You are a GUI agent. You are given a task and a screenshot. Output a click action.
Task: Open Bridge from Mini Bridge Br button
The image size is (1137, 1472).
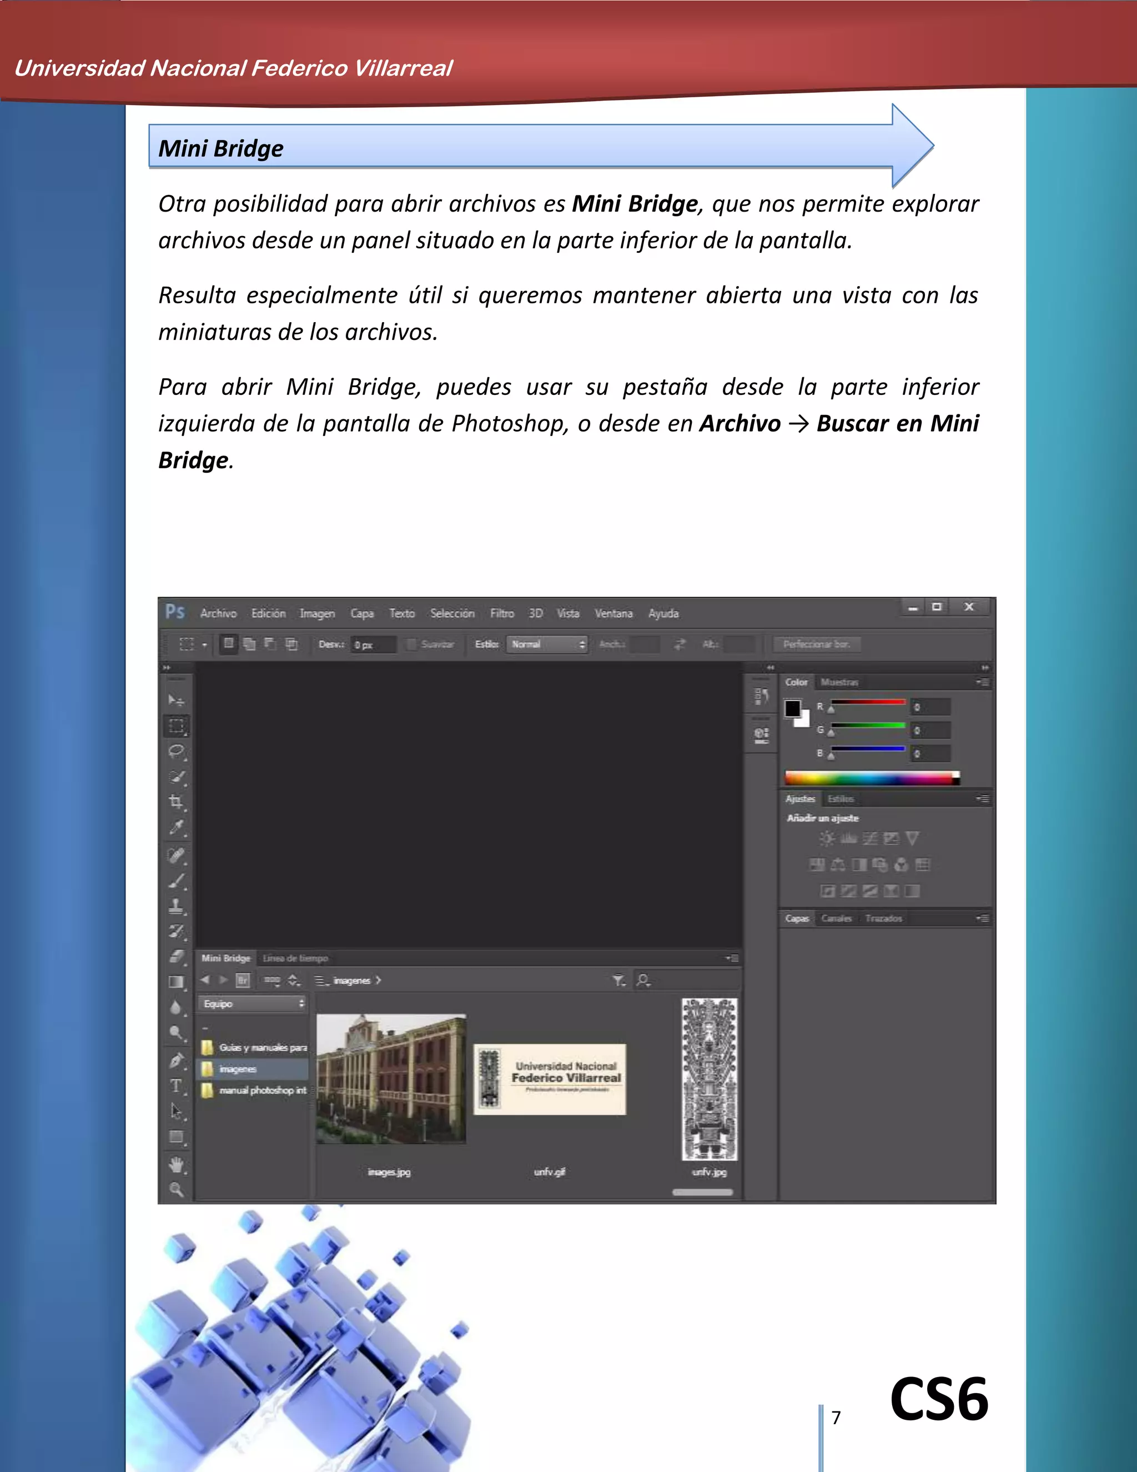pos(243,980)
